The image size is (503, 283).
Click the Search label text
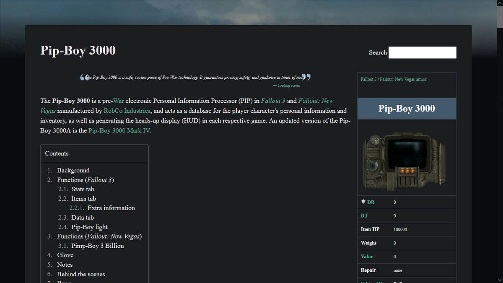click(x=378, y=52)
